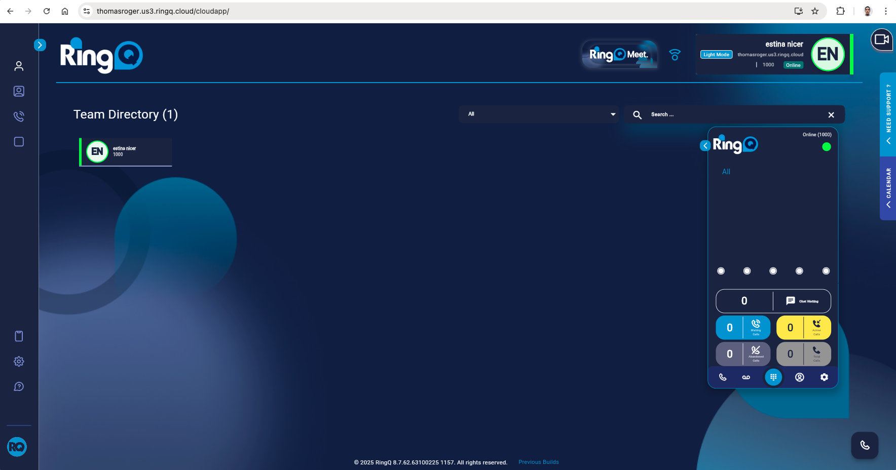Image resolution: width=896 pixels, height=470 pixels.
Task: Go to the browser home page icon
Action: pos(65,11)
